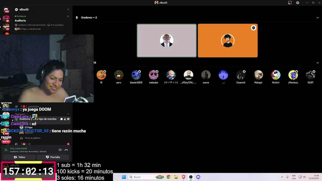Open audience member webadas avatar

[x=153, y=75]
